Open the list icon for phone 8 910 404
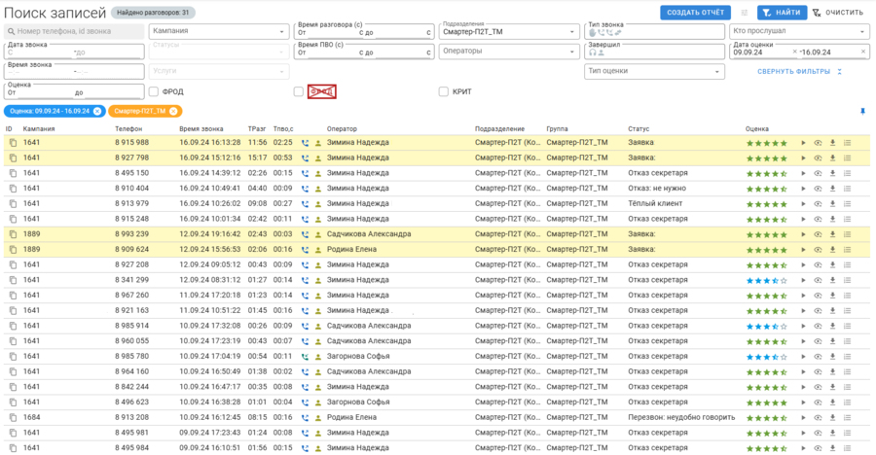876x455 pixels. click(848, 189)
